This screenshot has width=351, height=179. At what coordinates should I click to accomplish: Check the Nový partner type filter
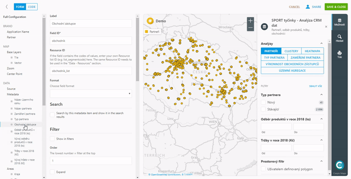point(263,102)
